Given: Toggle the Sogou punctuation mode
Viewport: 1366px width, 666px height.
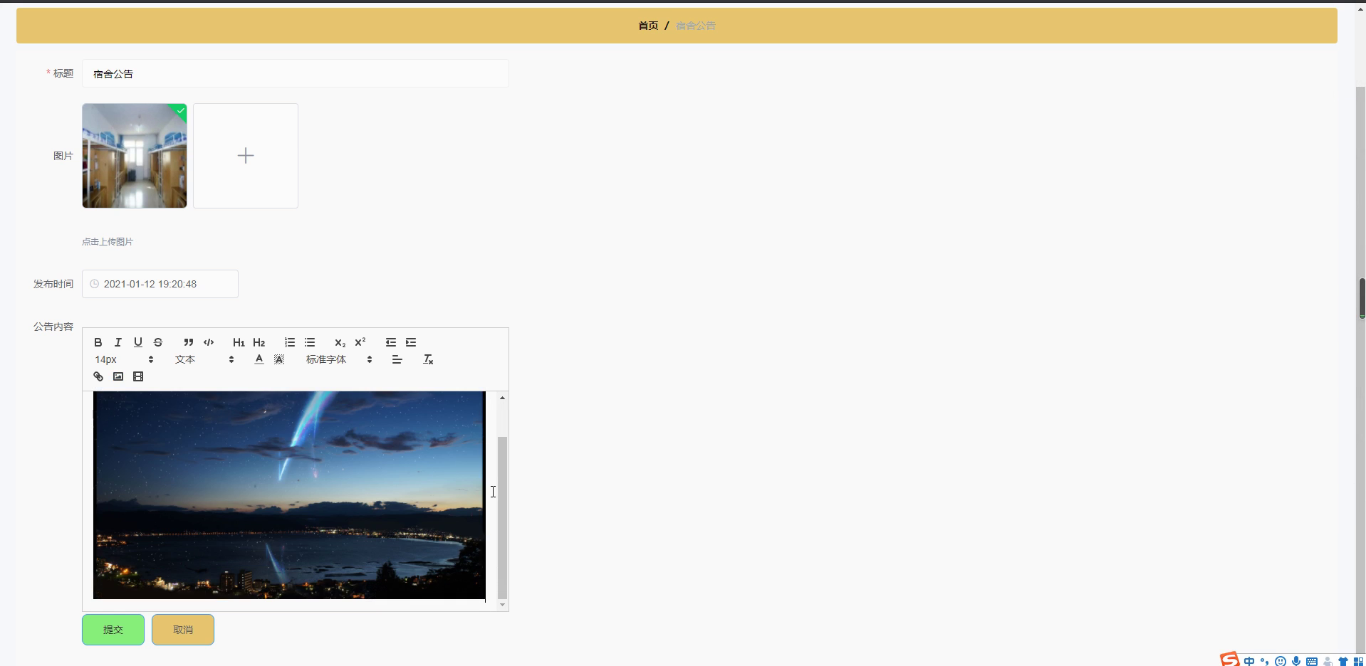Looking at the screenshot, I should click(1265, 661).
